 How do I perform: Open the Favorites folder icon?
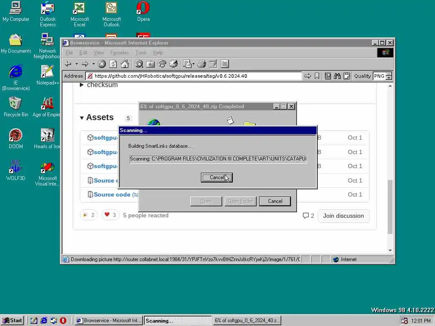(x=150, y=64)
